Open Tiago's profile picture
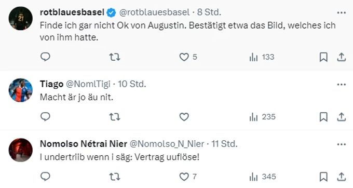This screenshot has width=353, height=188. coord(20,90)
